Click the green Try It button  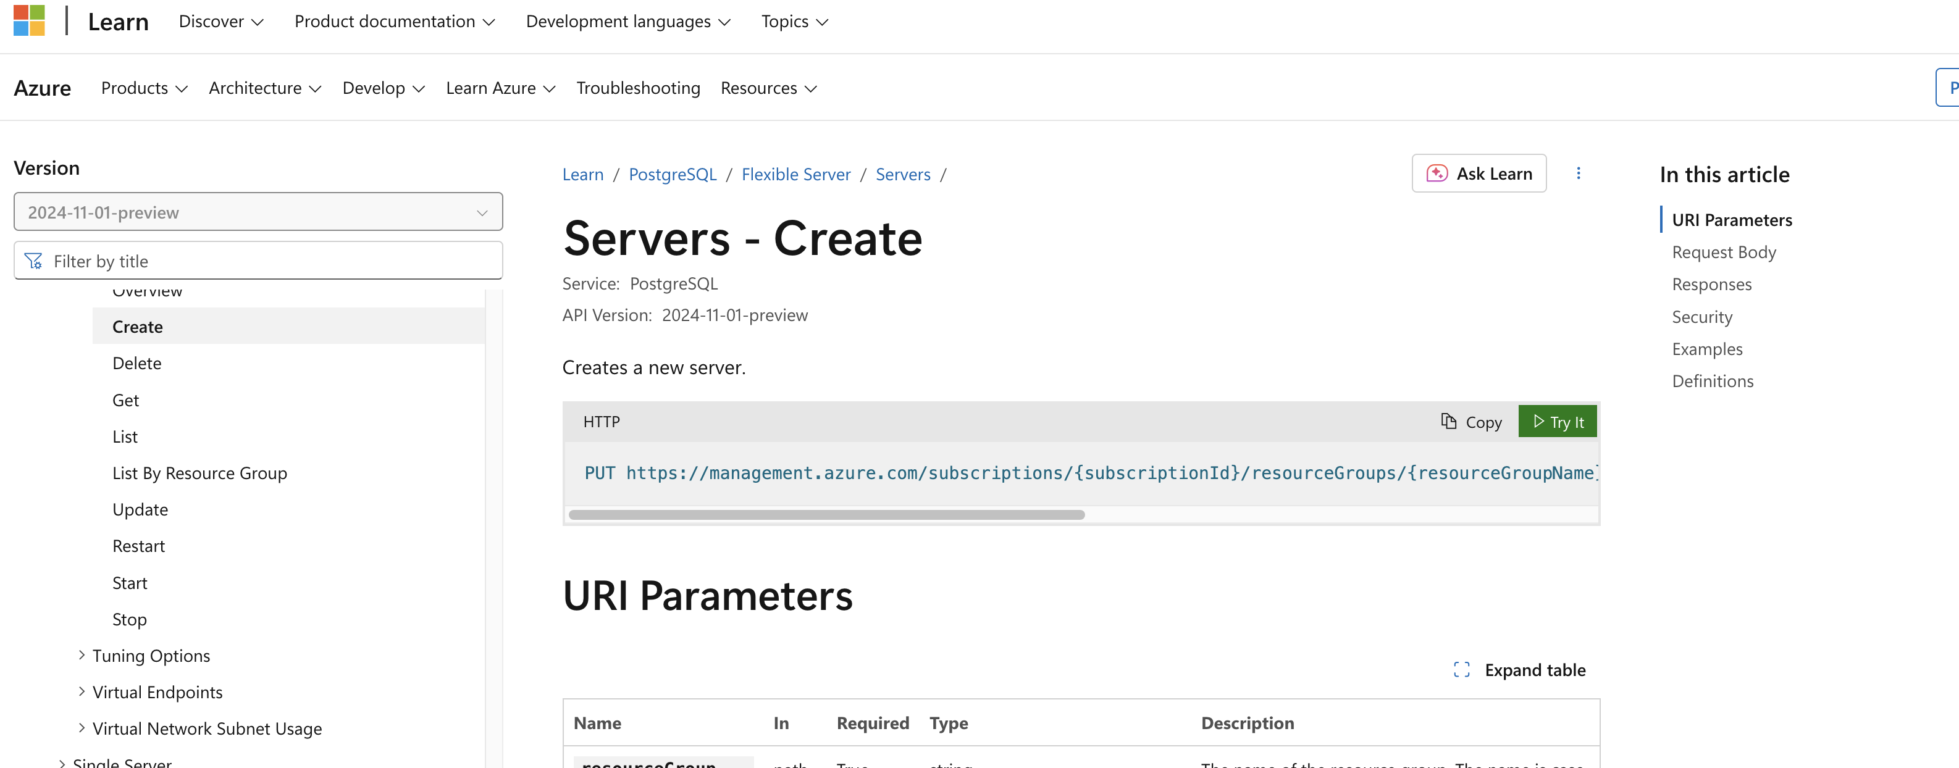click(1557, 421)
